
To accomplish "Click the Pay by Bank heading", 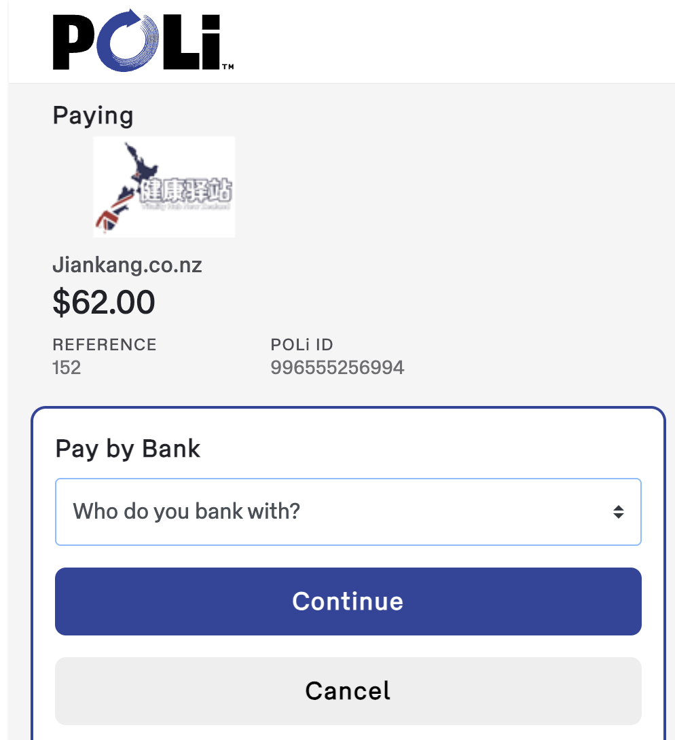I will coord(128,449).
